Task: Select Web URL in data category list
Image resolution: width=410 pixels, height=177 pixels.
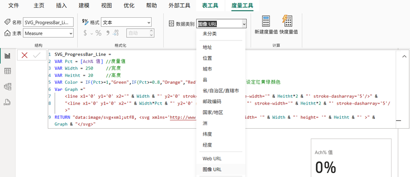Action: [212, 158]
